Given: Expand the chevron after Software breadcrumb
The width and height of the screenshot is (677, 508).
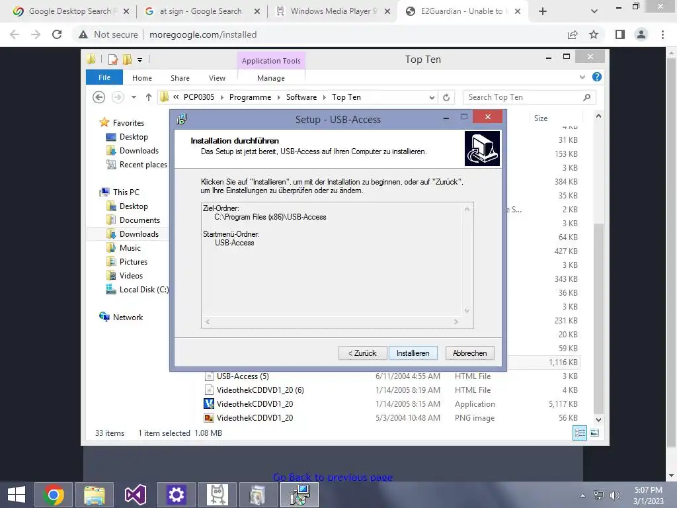Looking at the screenshot, I should [324, 98].
